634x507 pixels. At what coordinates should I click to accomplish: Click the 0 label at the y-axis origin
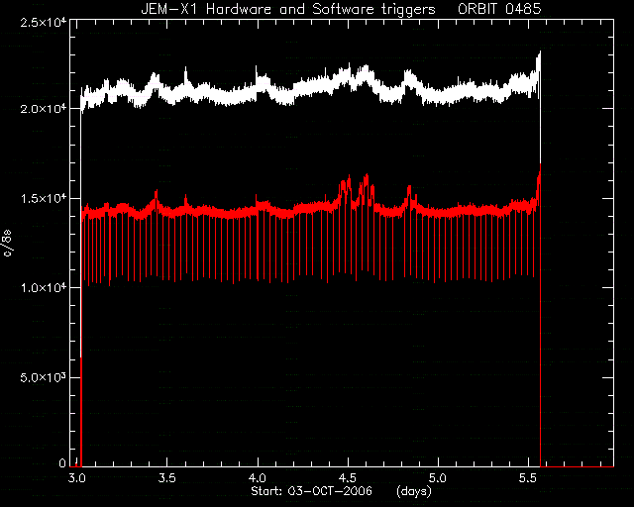pos(62,462)
